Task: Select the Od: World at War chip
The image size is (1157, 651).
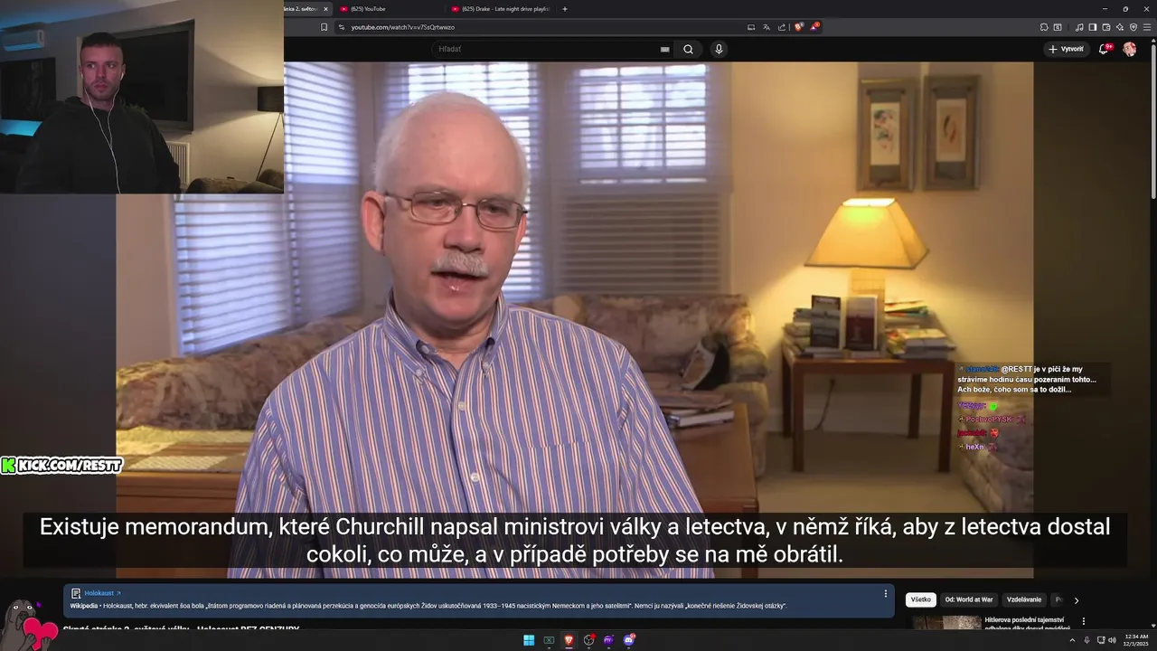Action: pos(969,599)
